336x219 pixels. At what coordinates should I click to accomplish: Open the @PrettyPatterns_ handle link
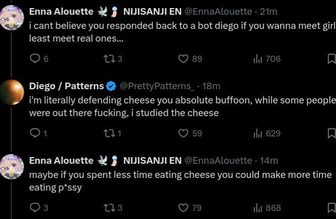point(156,86)
